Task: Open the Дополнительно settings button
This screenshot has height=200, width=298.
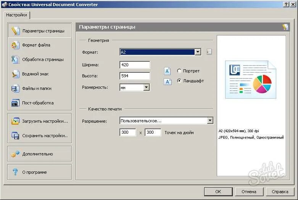Action: pyautogui.click(x=40, y=154)
